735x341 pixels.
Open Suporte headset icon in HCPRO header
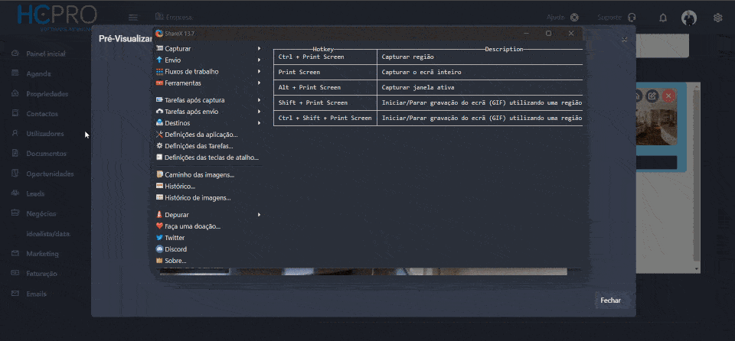coord(632,18)
